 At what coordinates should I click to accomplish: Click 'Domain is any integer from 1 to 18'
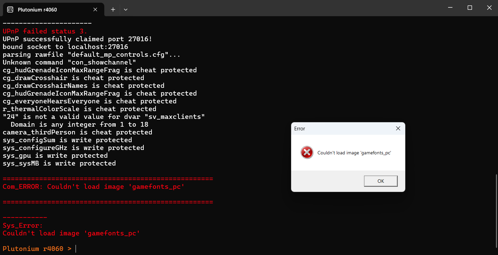pos(79,125)
